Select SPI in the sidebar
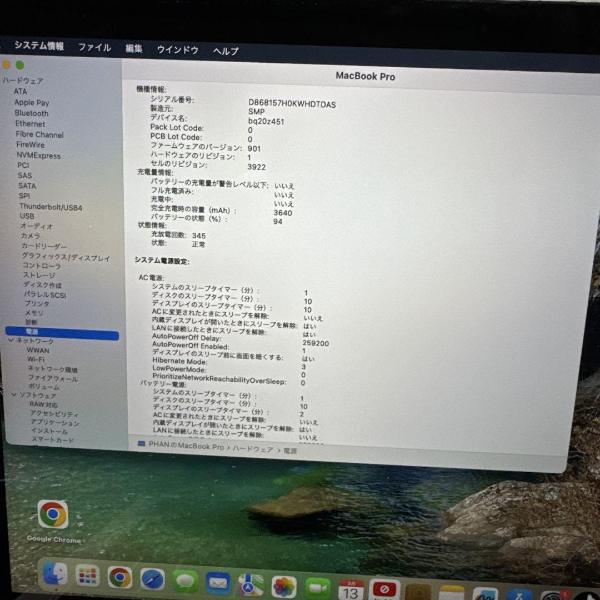This screenshot has height=600, width=600. [24, 196]
